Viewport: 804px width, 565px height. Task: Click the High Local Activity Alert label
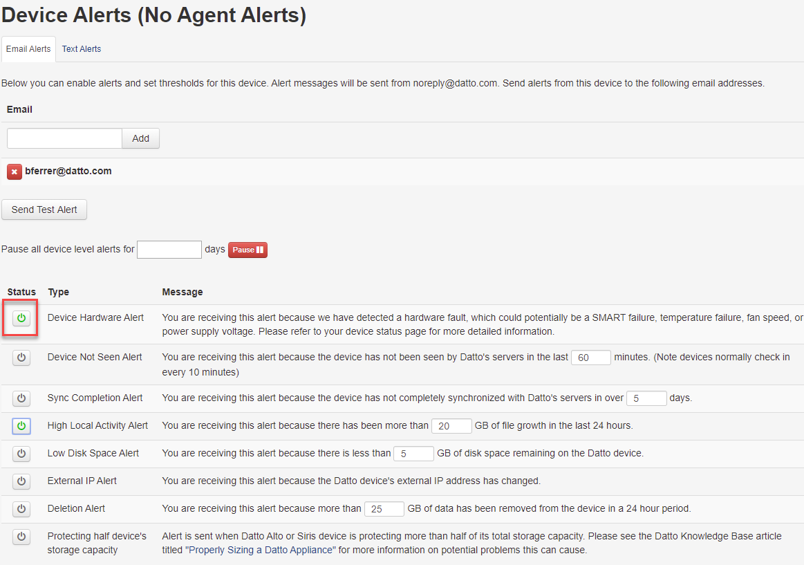tap(97, 425)
